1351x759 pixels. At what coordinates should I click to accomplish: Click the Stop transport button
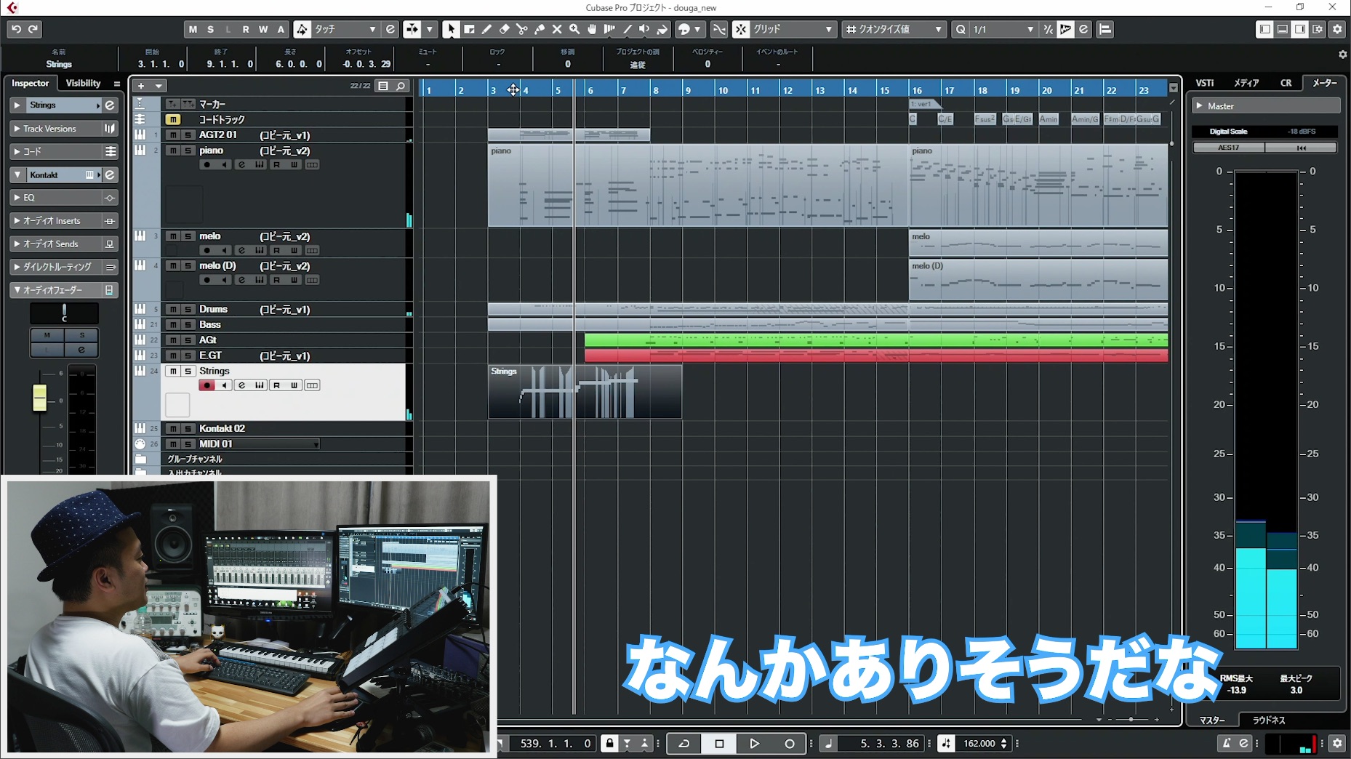[x=719, y=743]
